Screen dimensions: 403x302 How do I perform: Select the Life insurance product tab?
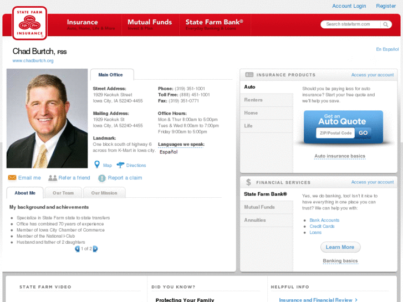click(x=267, y=126)
